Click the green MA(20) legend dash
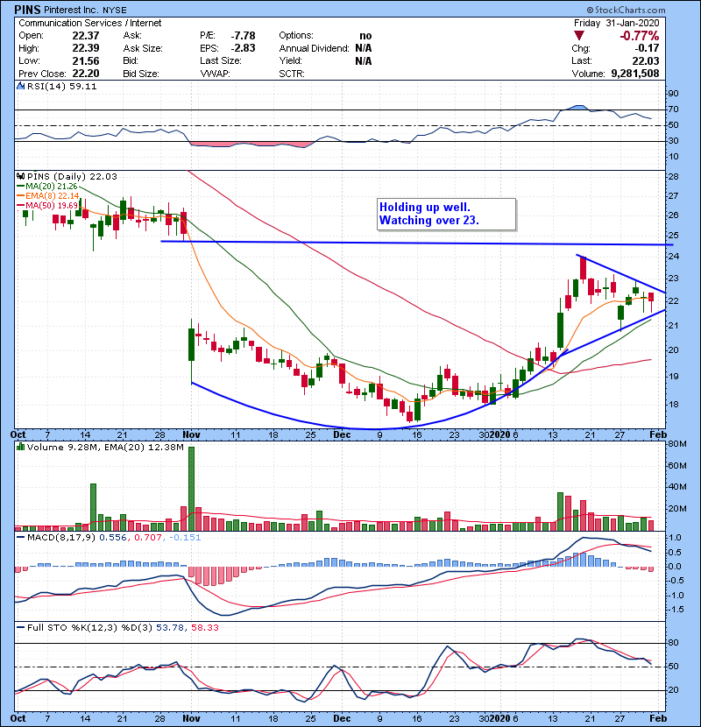701x727 pixels. 21,187
